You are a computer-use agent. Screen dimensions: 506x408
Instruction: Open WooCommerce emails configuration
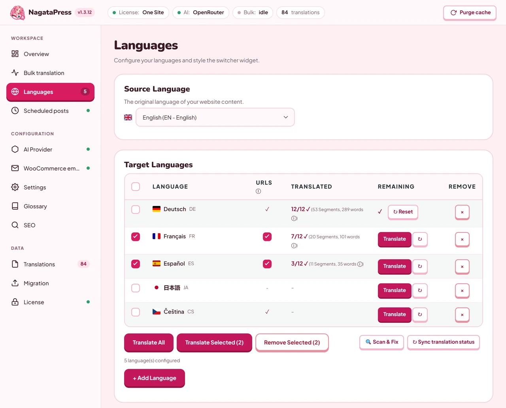[x=50, y=168]
